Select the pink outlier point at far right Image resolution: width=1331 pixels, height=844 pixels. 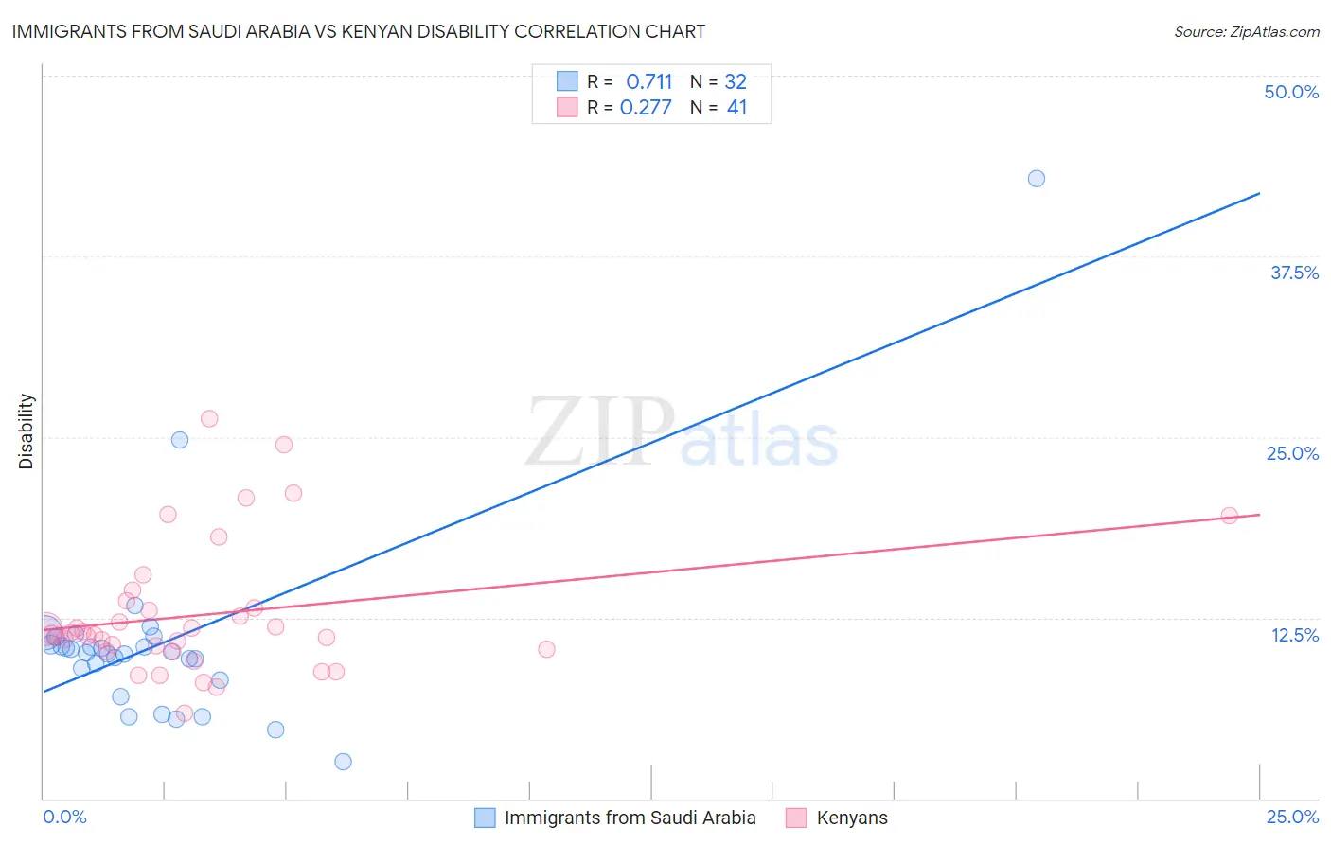(x=1230, y=516)
